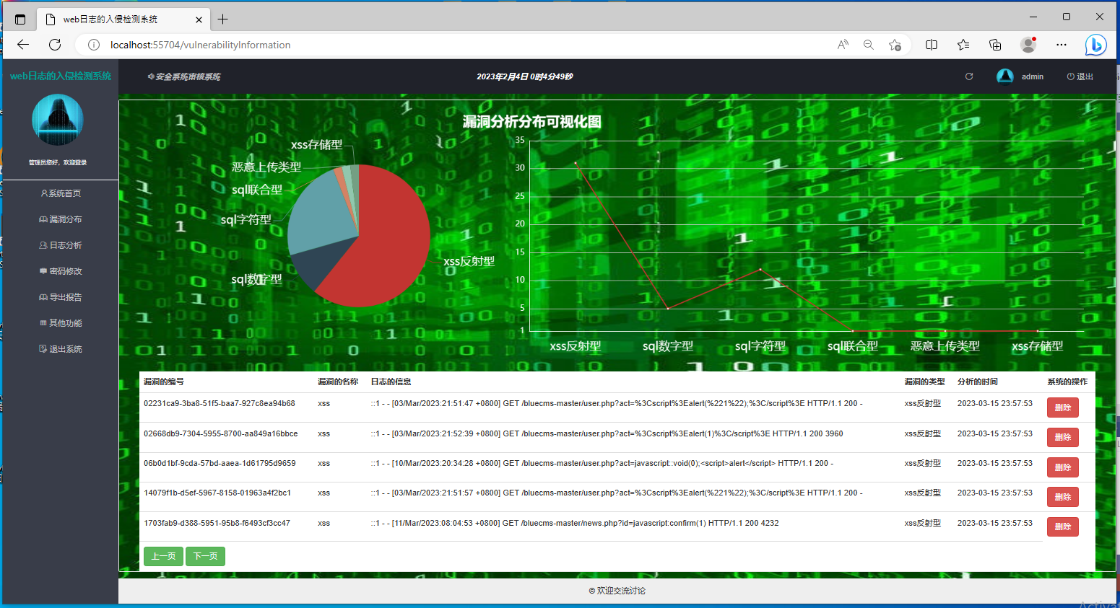Viewport: 1120px width, 608px height.
Task: Open 导出报告 in the sidebar
Action: click(x=61, y=297)
